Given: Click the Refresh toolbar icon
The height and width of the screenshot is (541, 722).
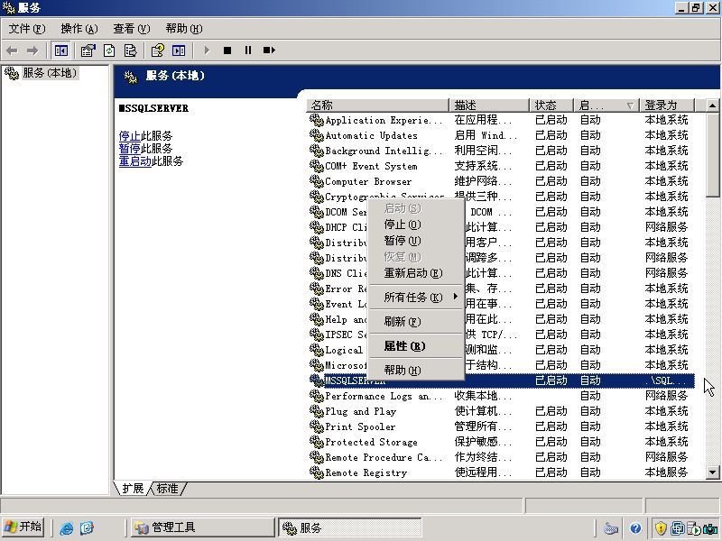Looking at the screenshot, I should (x=109, y=50).
